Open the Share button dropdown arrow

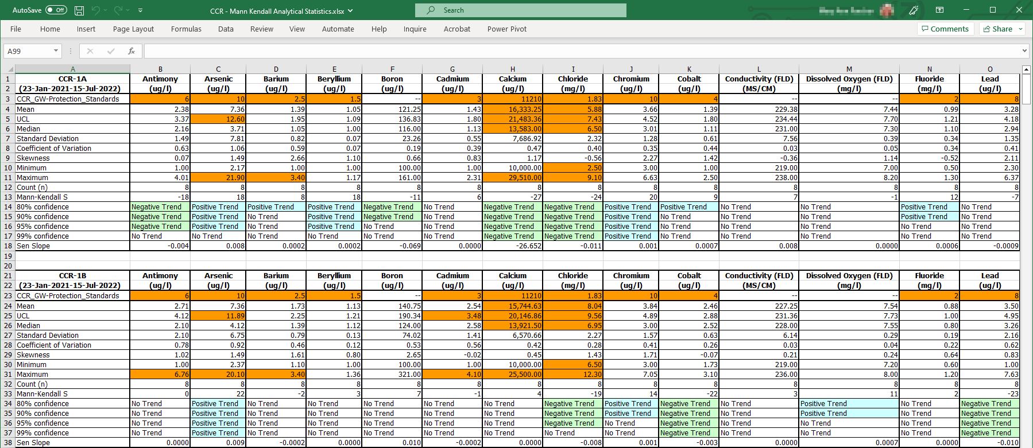(x=1020, y=29)
